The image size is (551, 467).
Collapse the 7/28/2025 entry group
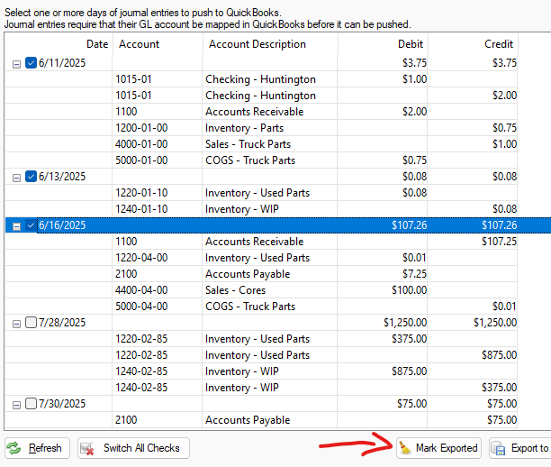(16, 323)
